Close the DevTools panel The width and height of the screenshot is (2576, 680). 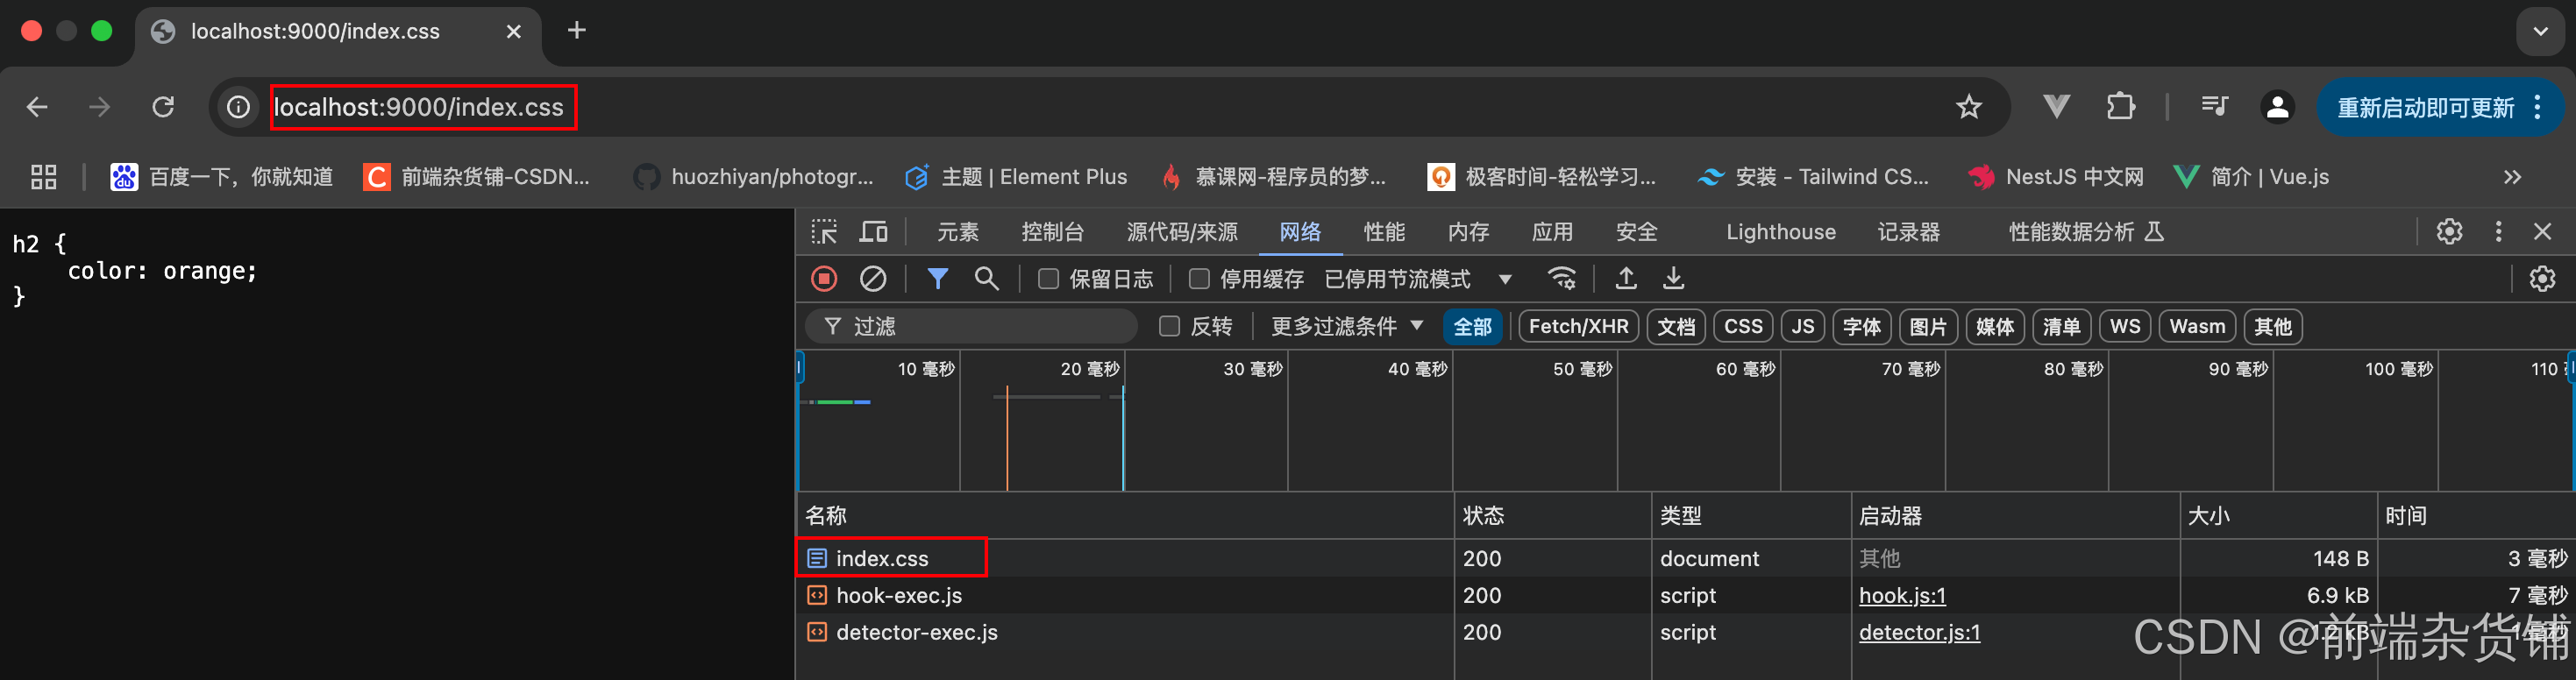coord(2543,232)
